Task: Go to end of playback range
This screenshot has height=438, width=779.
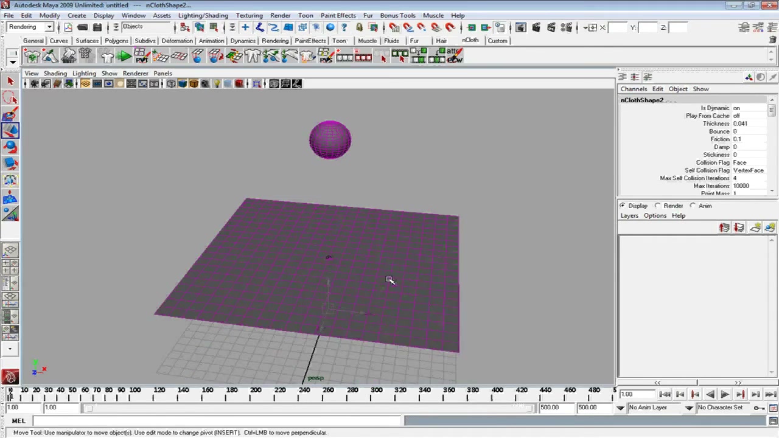Action: (x=770, y=395)
